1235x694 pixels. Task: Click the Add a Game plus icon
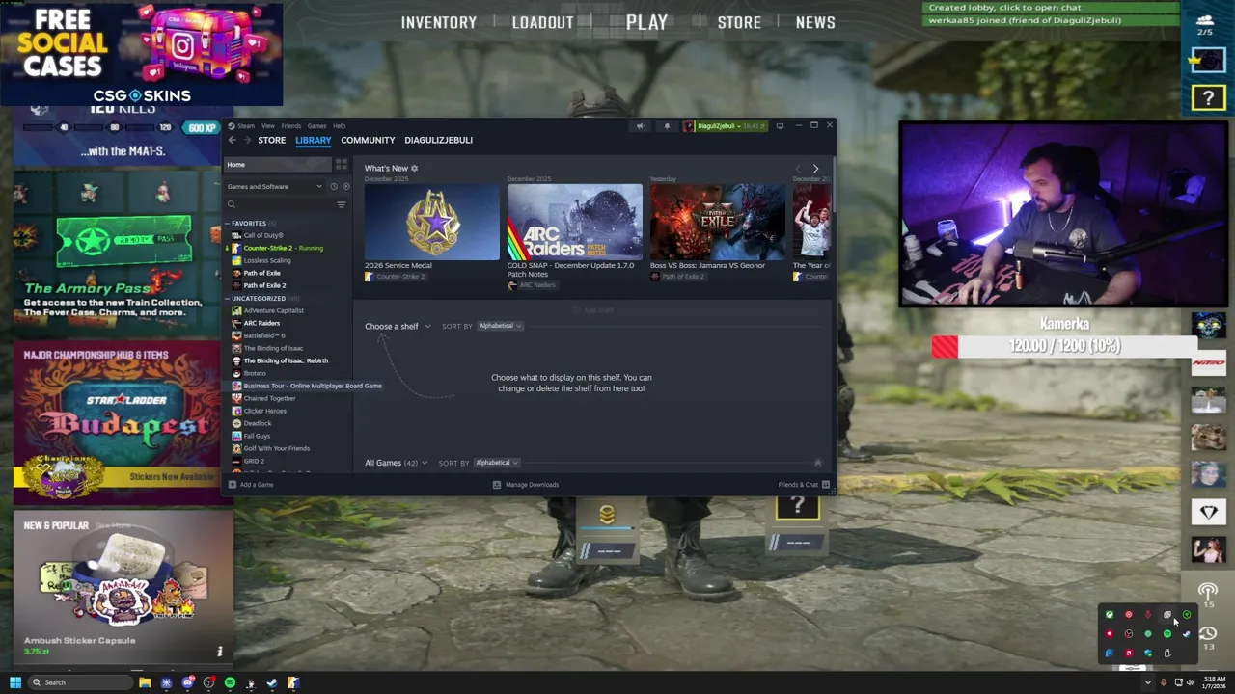click(x=233, y=485)
